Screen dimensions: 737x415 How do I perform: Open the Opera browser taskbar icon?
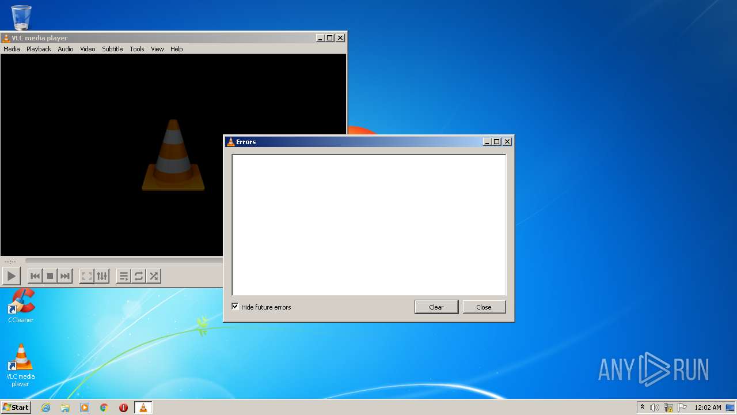click(x=123, y=408)
